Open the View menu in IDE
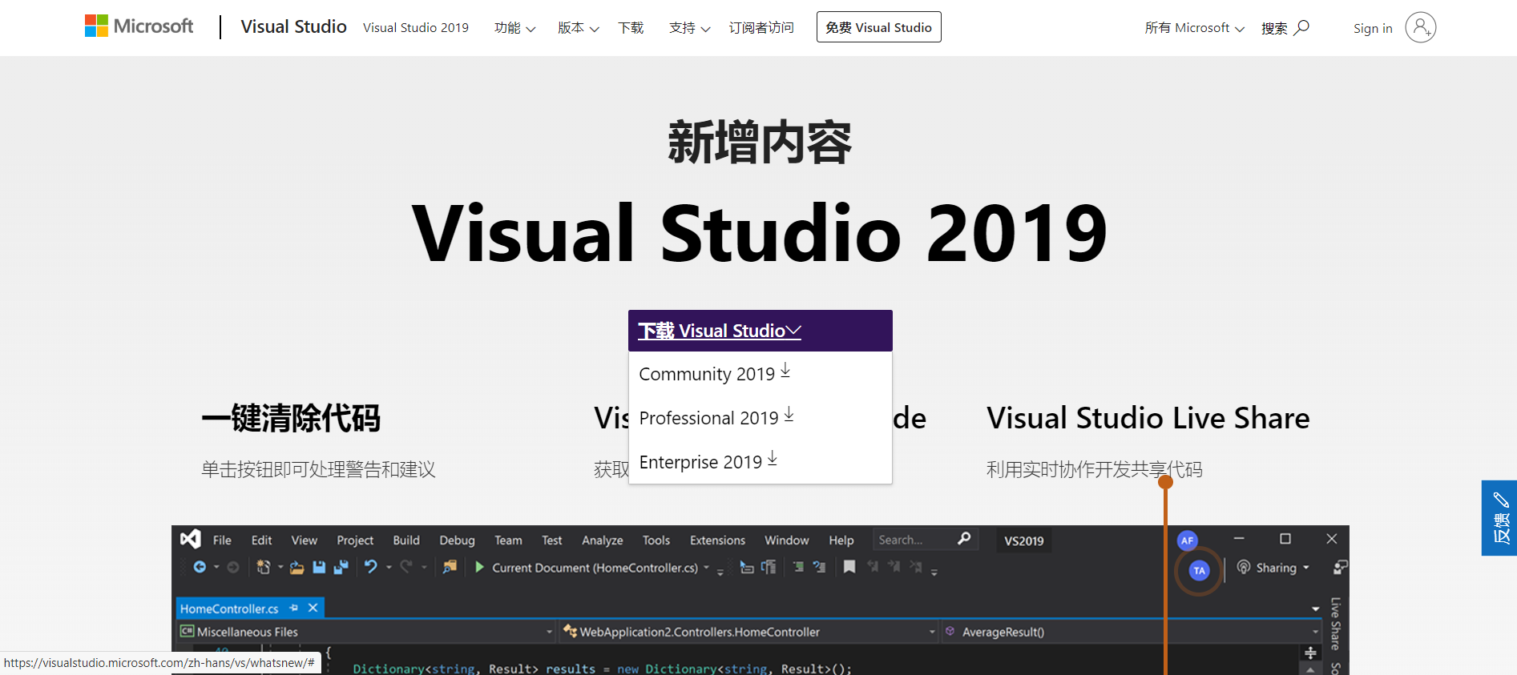The width and height of the screenshot is (1517, 675). 304,540
